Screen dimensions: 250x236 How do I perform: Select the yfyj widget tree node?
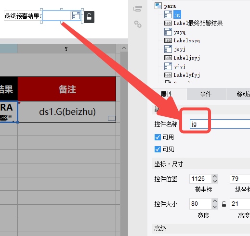(x=180, y=66)
